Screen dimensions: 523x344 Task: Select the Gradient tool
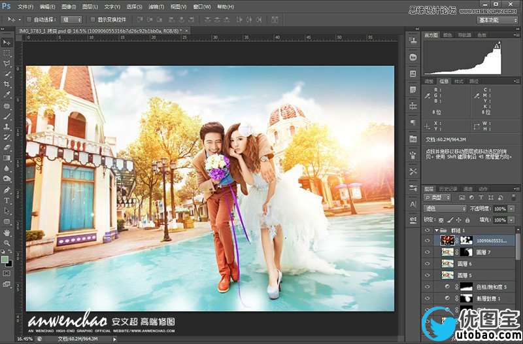(x=7, y=158)
